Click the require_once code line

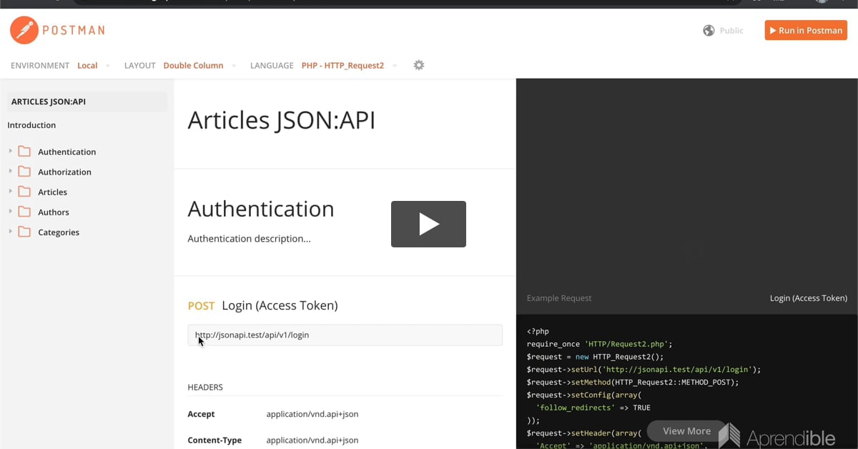(x=600, y=344)
